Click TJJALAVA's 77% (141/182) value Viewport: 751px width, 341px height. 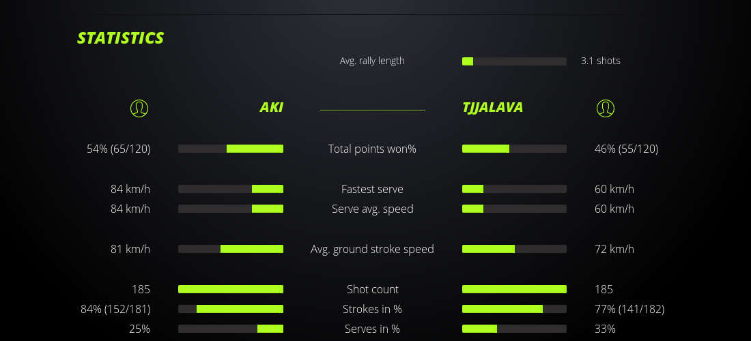(629, 309)
